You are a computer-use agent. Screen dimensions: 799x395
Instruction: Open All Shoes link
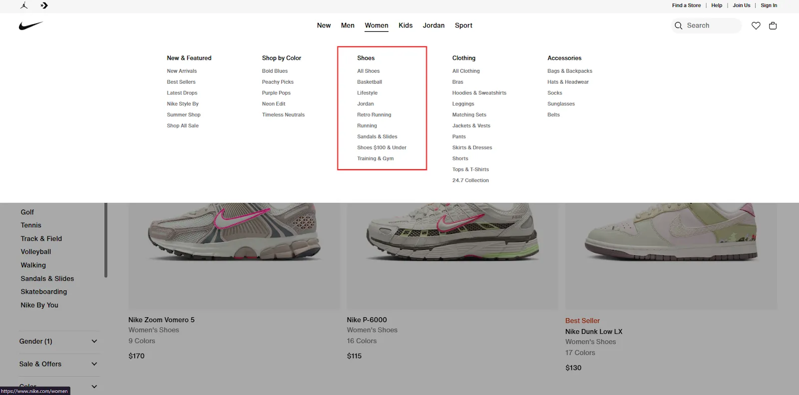pos(369,71)
